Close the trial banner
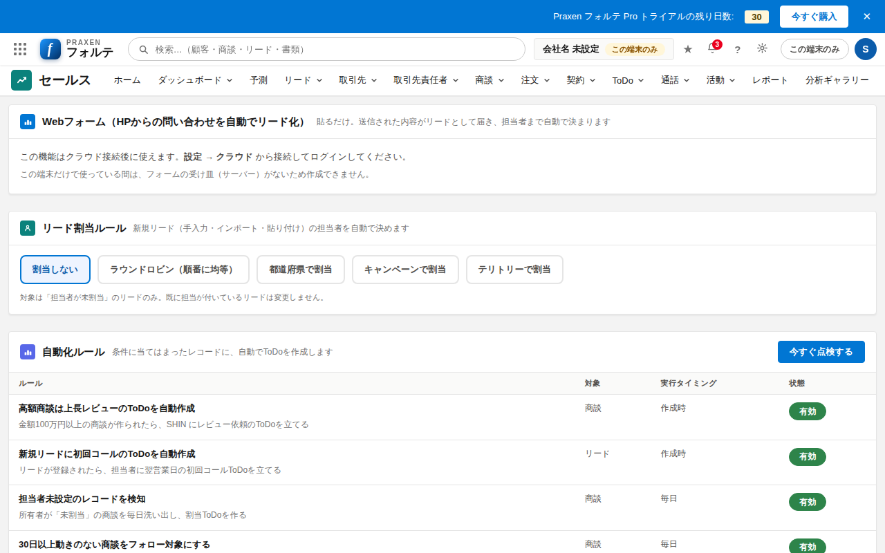885x553 pixels. pos(866,17)
